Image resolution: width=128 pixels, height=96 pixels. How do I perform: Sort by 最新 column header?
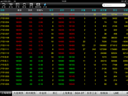coord(19,10)
